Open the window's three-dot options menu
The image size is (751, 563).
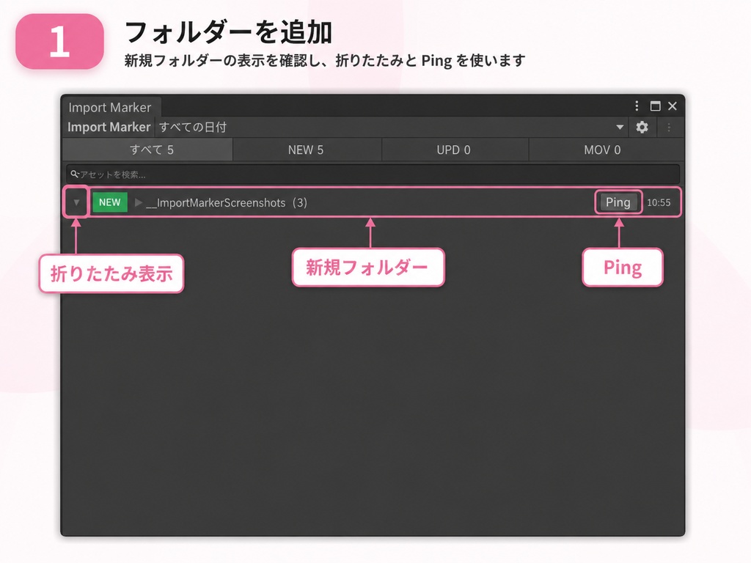[637, 106]
